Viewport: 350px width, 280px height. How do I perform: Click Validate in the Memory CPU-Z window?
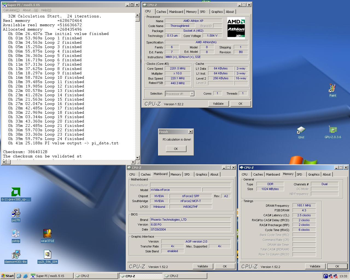click(x=315, y=266)
